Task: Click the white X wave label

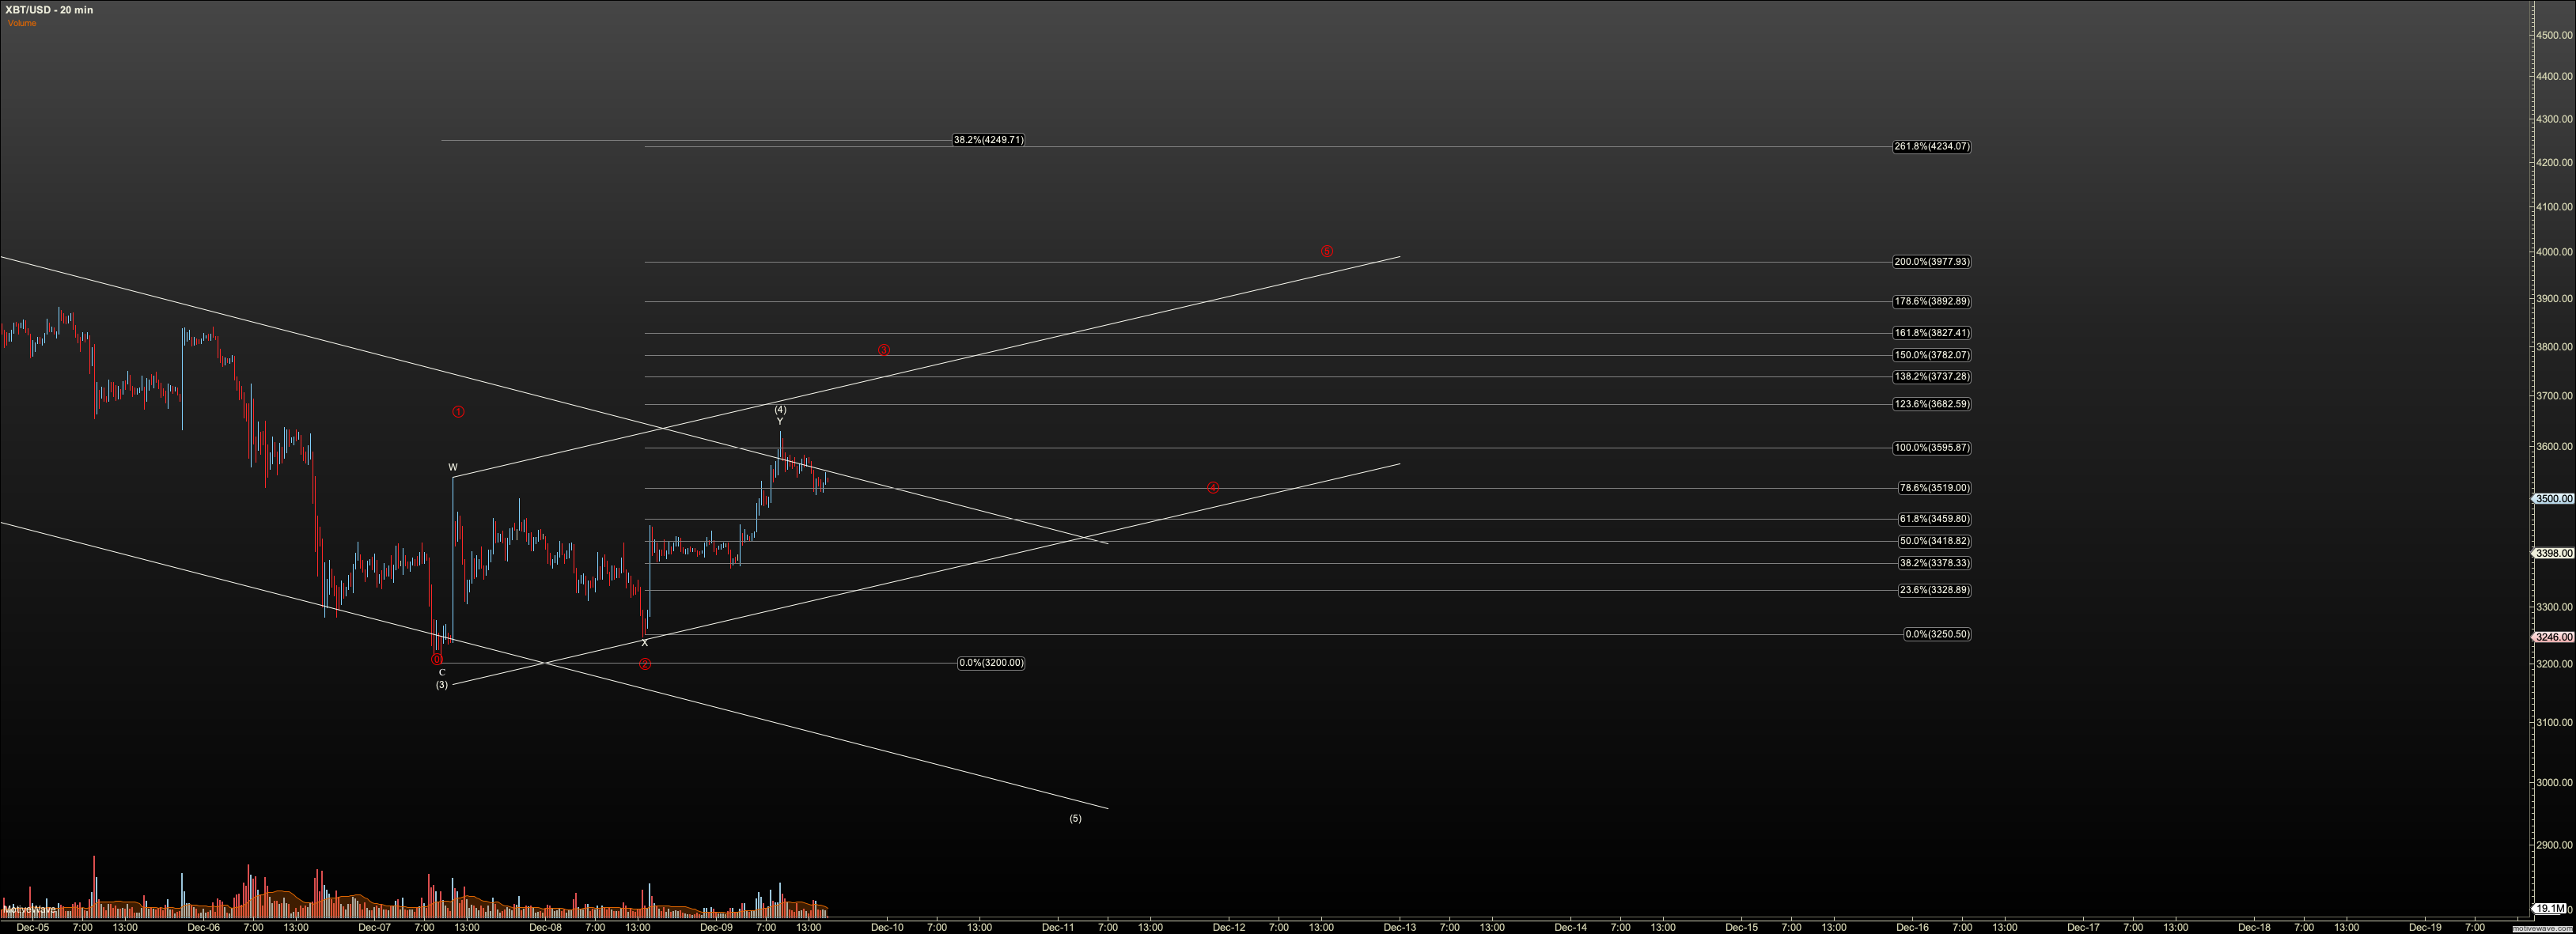Action: click(x=645, y=643)
